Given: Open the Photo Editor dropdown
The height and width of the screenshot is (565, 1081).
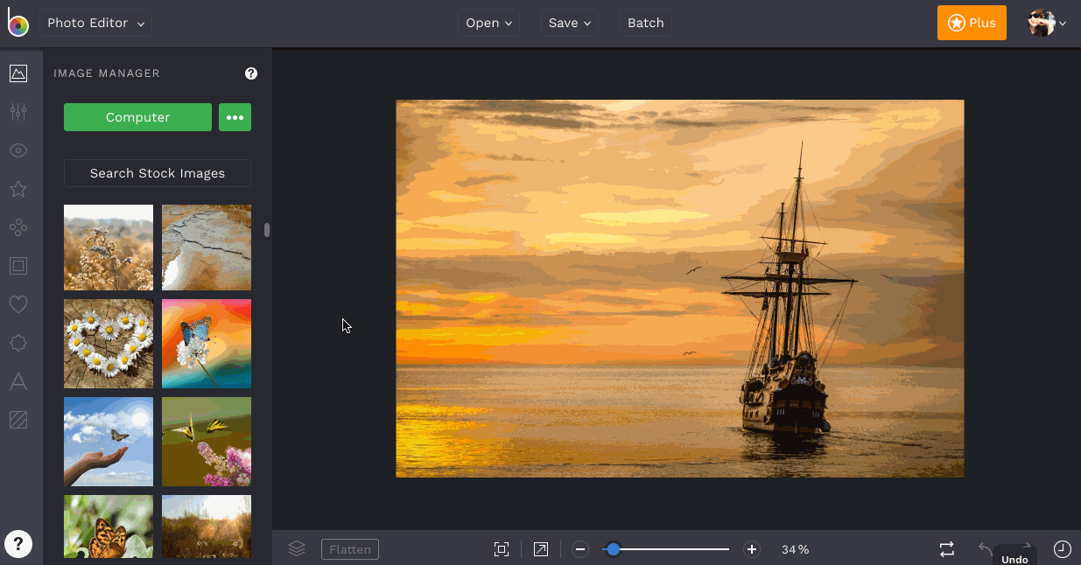Looking at the screenshot, I should (x=95, y=23).
